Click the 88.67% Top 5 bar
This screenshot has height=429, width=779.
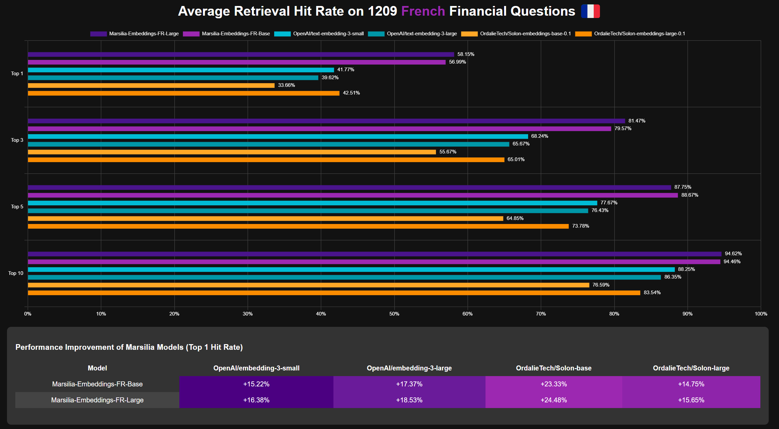(353, 195)
